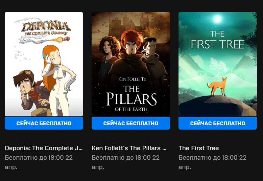Click СЕЙЧАС БЕСПЛАТНО button under The First Tree
Viewport: 263px width, 181px height.
[218, 123]
